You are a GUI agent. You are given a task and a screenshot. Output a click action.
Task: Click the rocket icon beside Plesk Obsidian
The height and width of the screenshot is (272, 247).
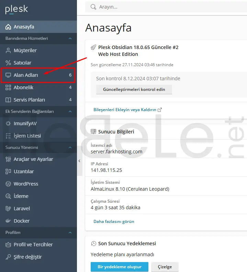[93, 47]
